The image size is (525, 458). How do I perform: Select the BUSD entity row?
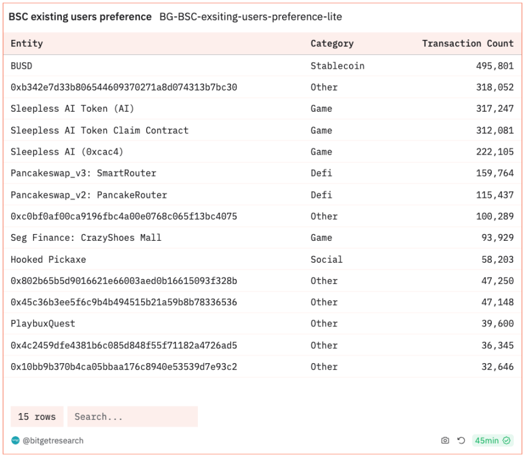click(21, 66)
